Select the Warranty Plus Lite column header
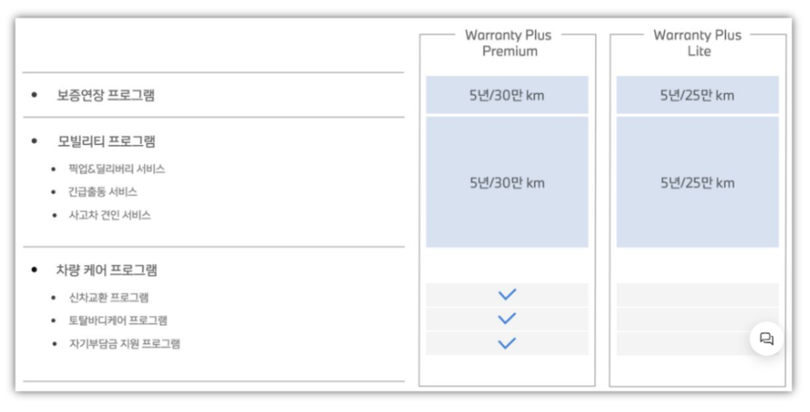 tap(697, 43)
